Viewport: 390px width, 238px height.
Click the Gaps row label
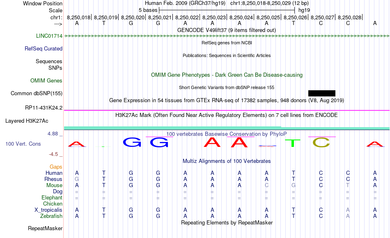56,167
